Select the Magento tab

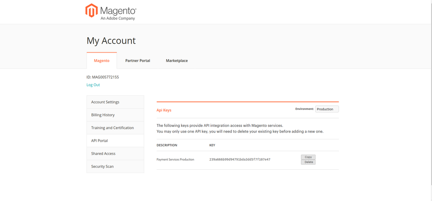click(x=102, y=61)
